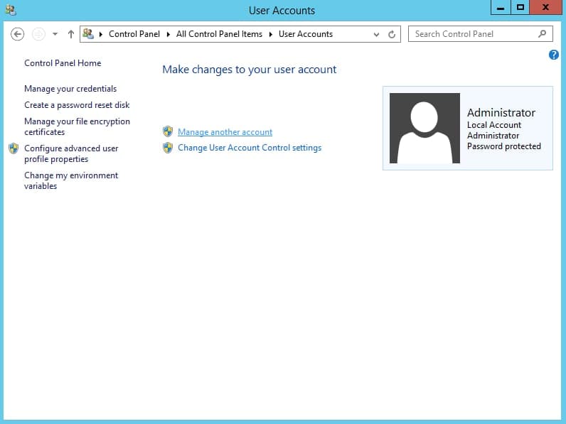Open Change User Account Control settings
Screen dimensions: 566x424
[x=250, y=148]
